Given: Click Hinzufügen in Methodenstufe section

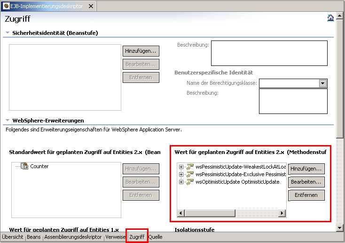Looking at the screenshot, I should (x=306, y=169).
